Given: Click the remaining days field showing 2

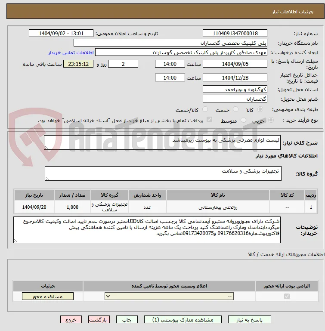Looking at the screenshot, I should (x=123, y=64).
